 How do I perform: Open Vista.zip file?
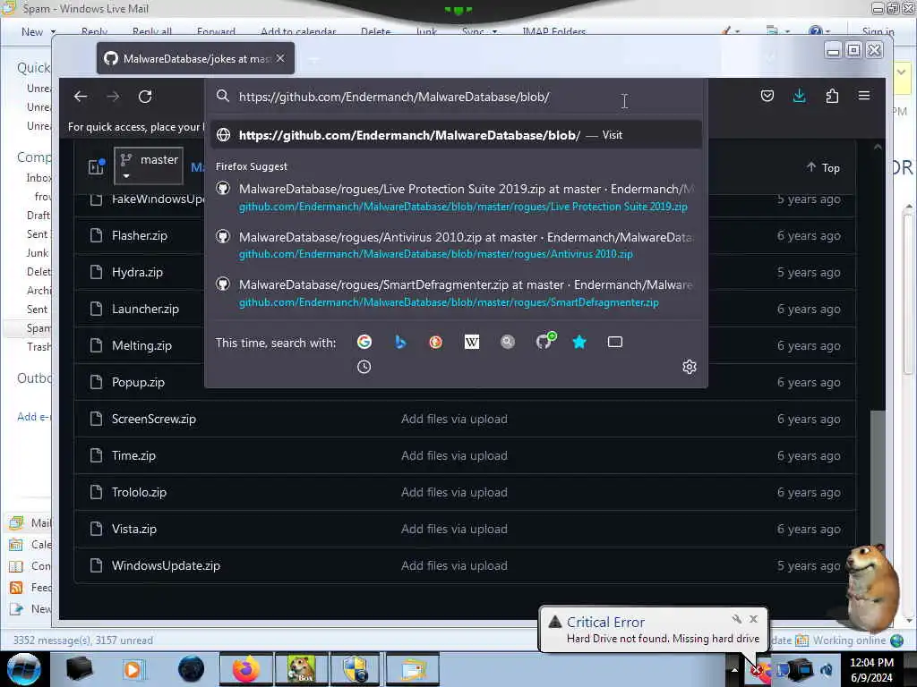coord(134,530)
